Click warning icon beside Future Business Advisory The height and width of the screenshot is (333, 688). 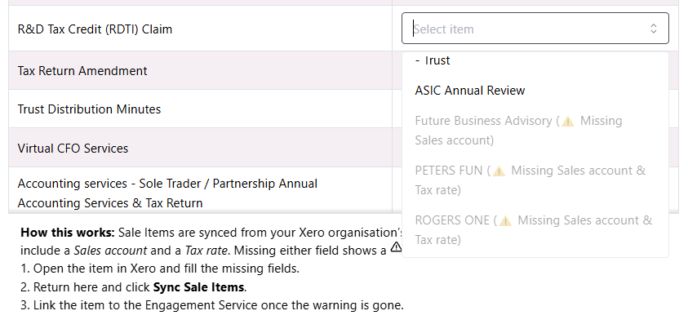coord(567,122)
